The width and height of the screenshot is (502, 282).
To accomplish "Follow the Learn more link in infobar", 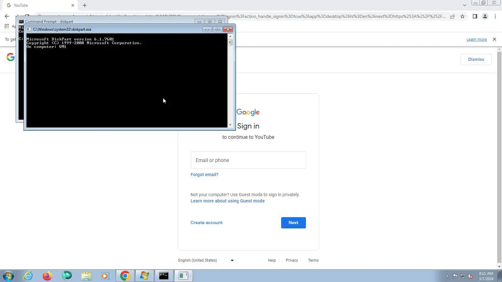I will point(477,39).
